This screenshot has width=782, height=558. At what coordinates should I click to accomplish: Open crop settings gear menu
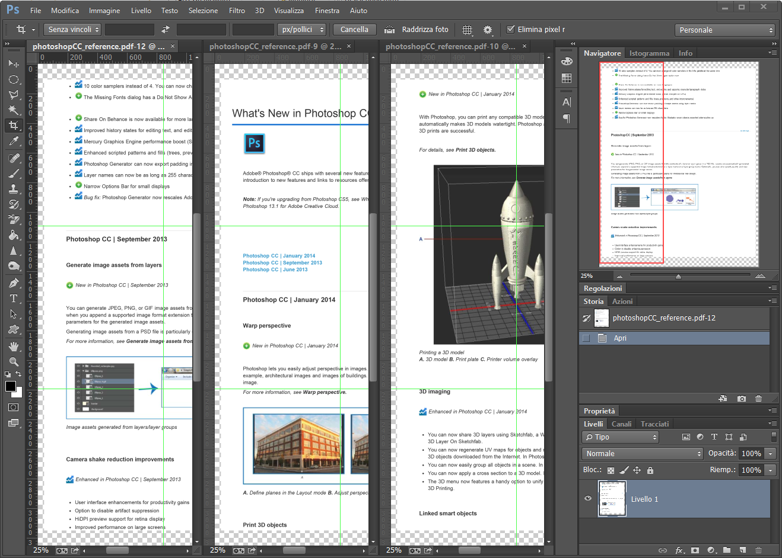pyautogui.click(x=488, y=30)
